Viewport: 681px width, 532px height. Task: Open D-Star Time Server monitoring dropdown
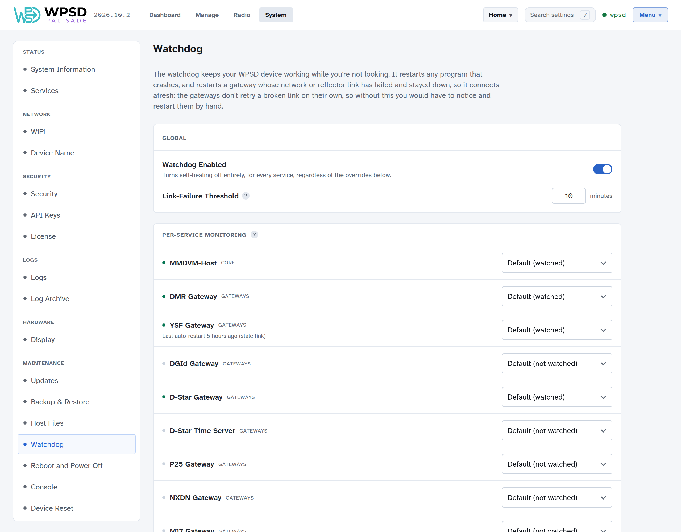click(x=557, y=430)
